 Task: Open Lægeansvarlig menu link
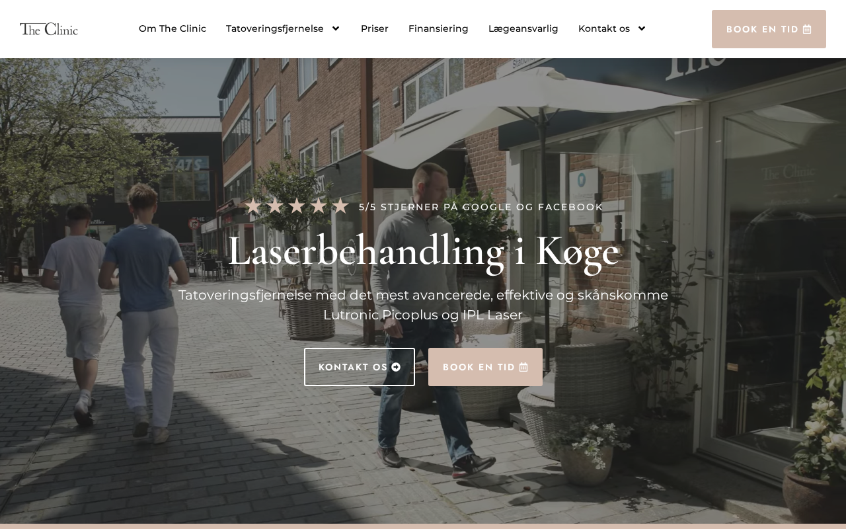tap(523, 28)
